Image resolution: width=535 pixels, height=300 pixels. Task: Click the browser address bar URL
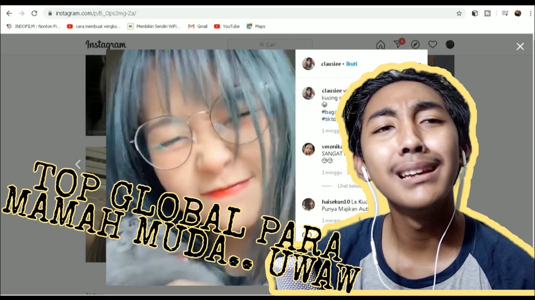[x=96, y=13]
